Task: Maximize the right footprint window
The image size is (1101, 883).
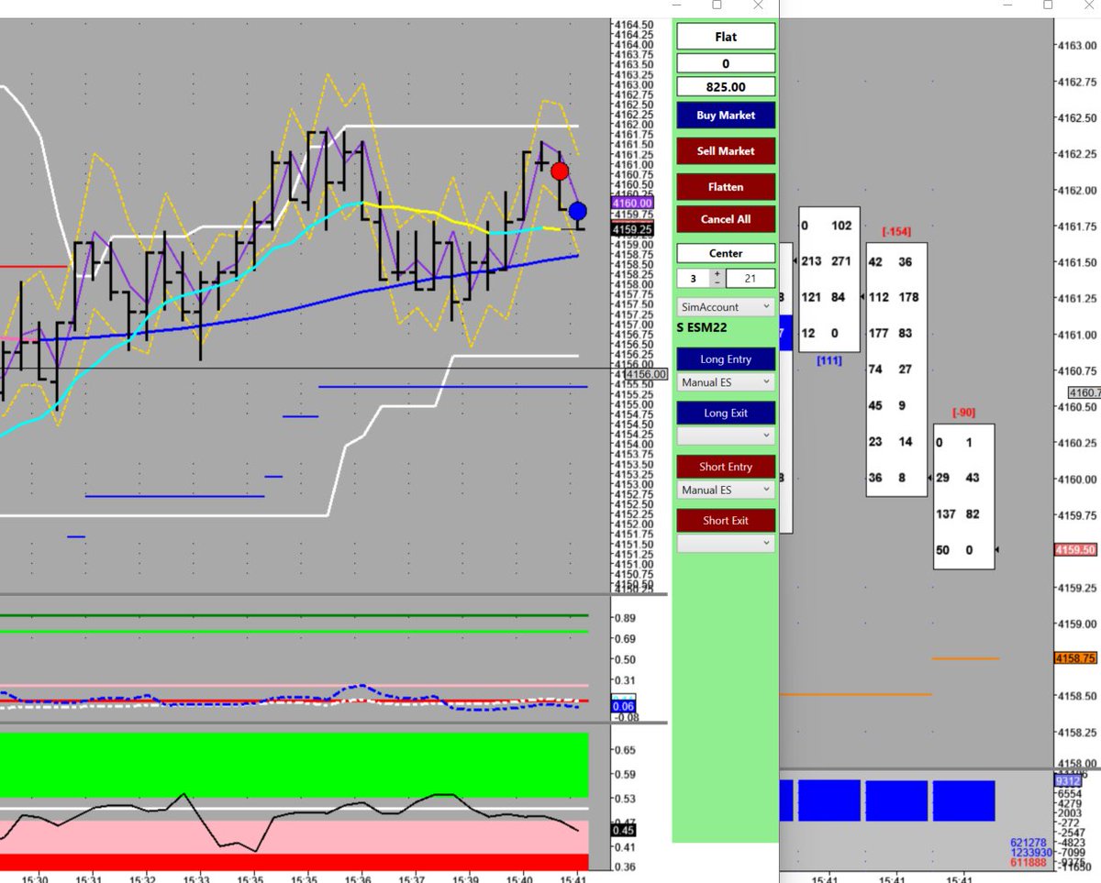Action: coord(1048,5)
